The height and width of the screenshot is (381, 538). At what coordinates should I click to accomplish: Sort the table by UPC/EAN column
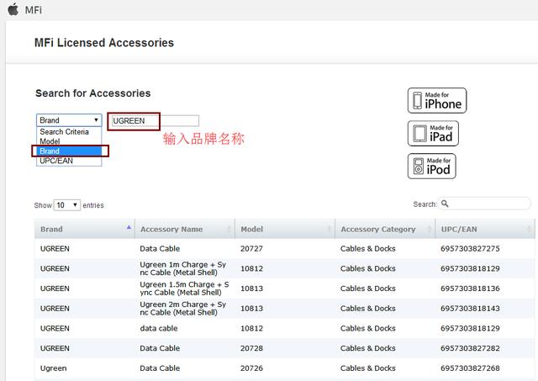[461, 229]
